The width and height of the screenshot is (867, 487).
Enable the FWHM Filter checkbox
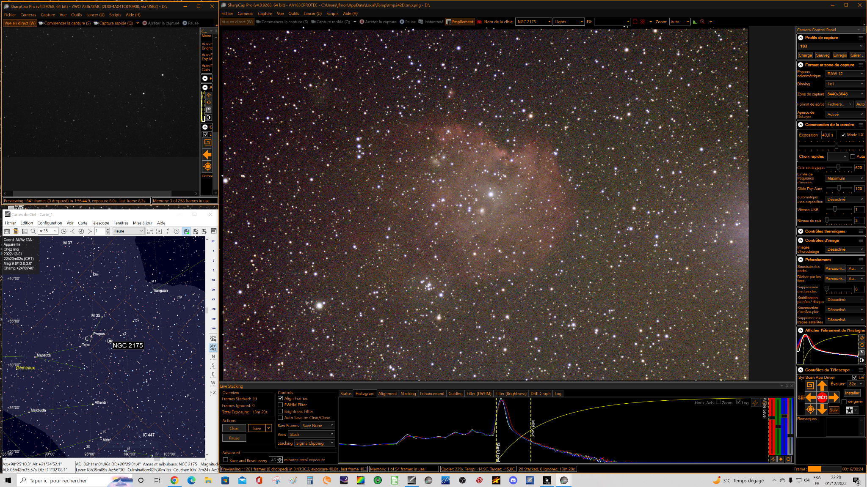pos(280,405)
